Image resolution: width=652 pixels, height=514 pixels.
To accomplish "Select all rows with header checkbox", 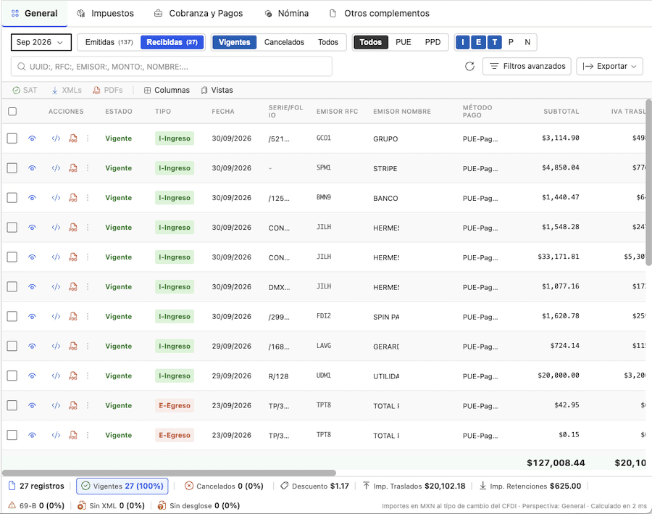I will point(12,112).
